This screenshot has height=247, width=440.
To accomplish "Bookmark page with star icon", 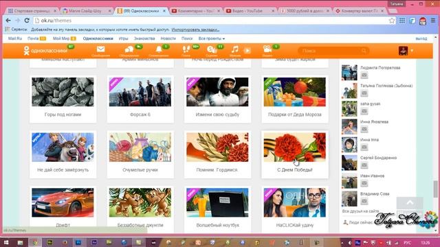I will pyautogui.click(x=392, y=21).
